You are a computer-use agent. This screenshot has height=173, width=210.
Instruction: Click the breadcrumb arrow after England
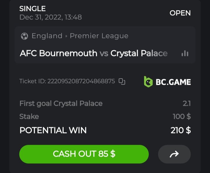66,36
